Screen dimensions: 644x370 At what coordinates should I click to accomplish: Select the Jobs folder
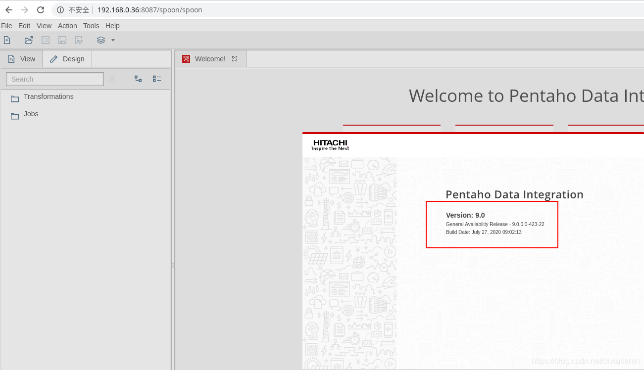[x=31, y=114]
